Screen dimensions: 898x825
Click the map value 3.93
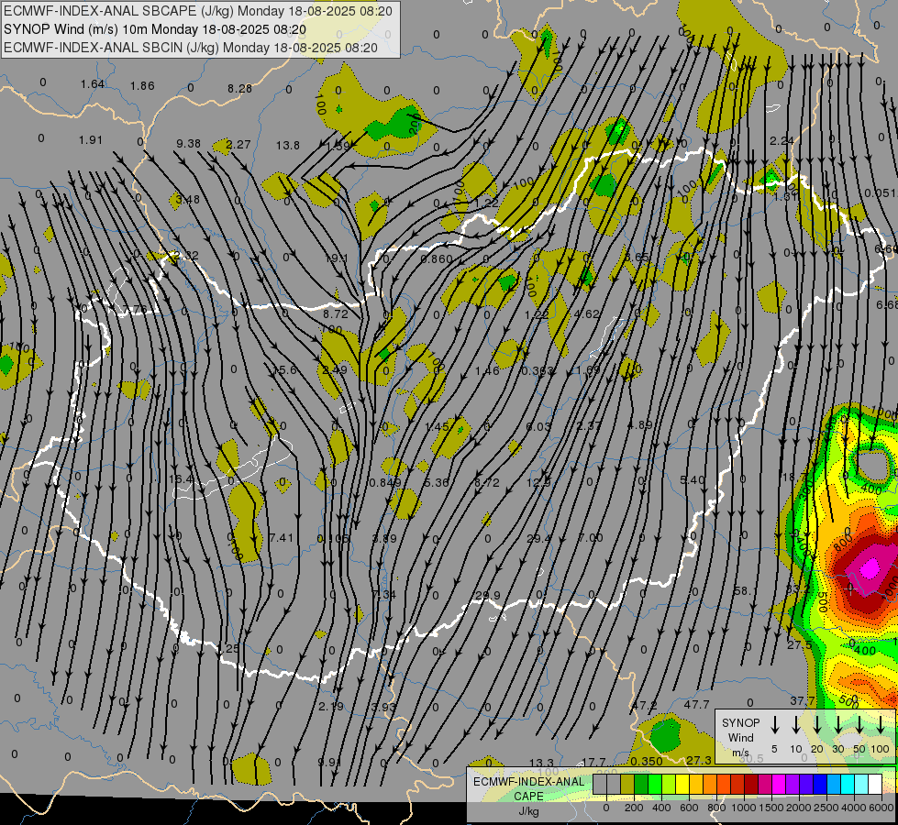(x=383, y=707)
